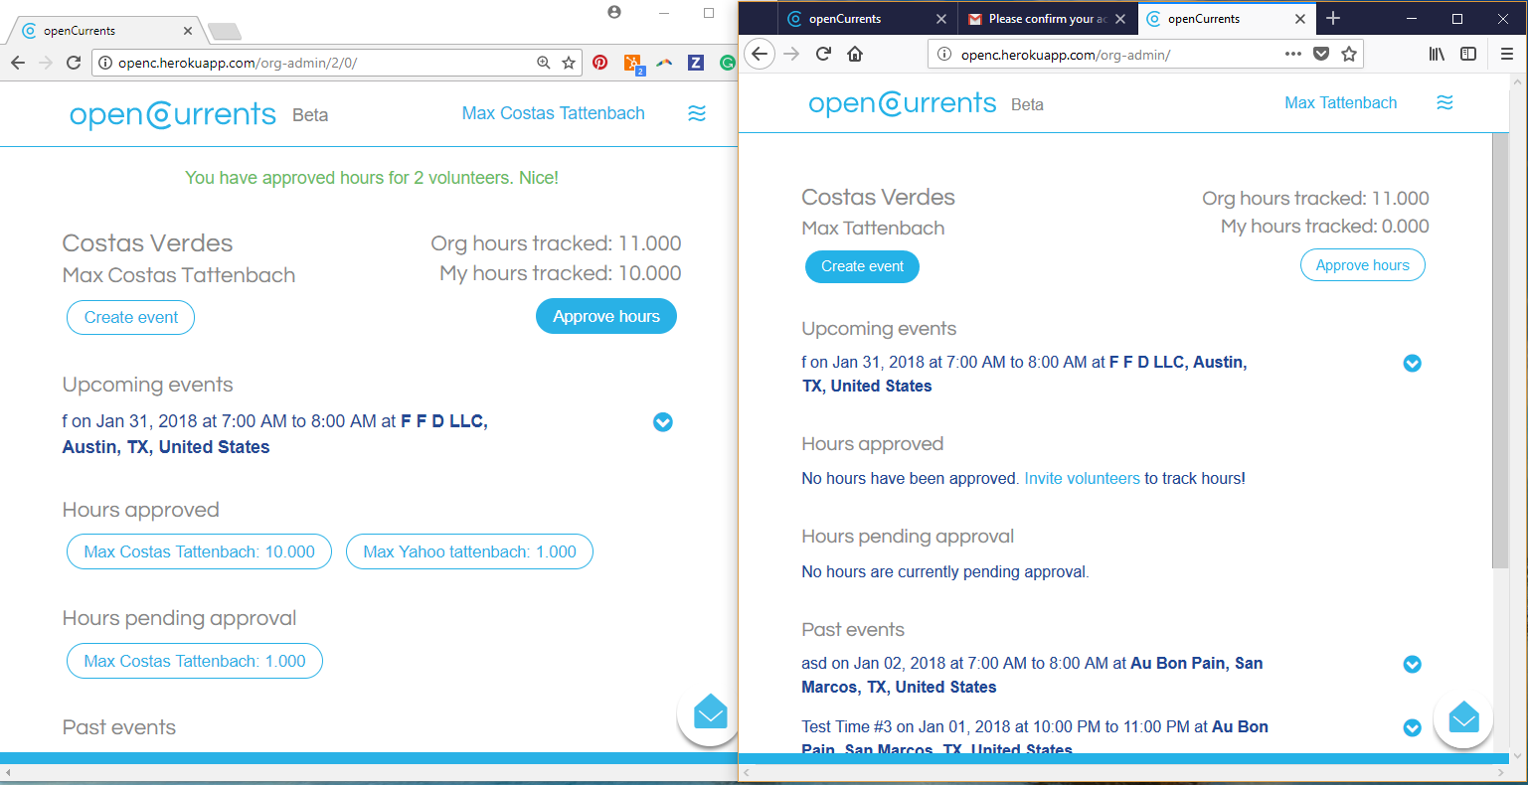Image resolution: width=1528 pixels, height=785 pixels.
Task: Close the openCurrents tab in Chrome
Action: (x=188, y=31)
